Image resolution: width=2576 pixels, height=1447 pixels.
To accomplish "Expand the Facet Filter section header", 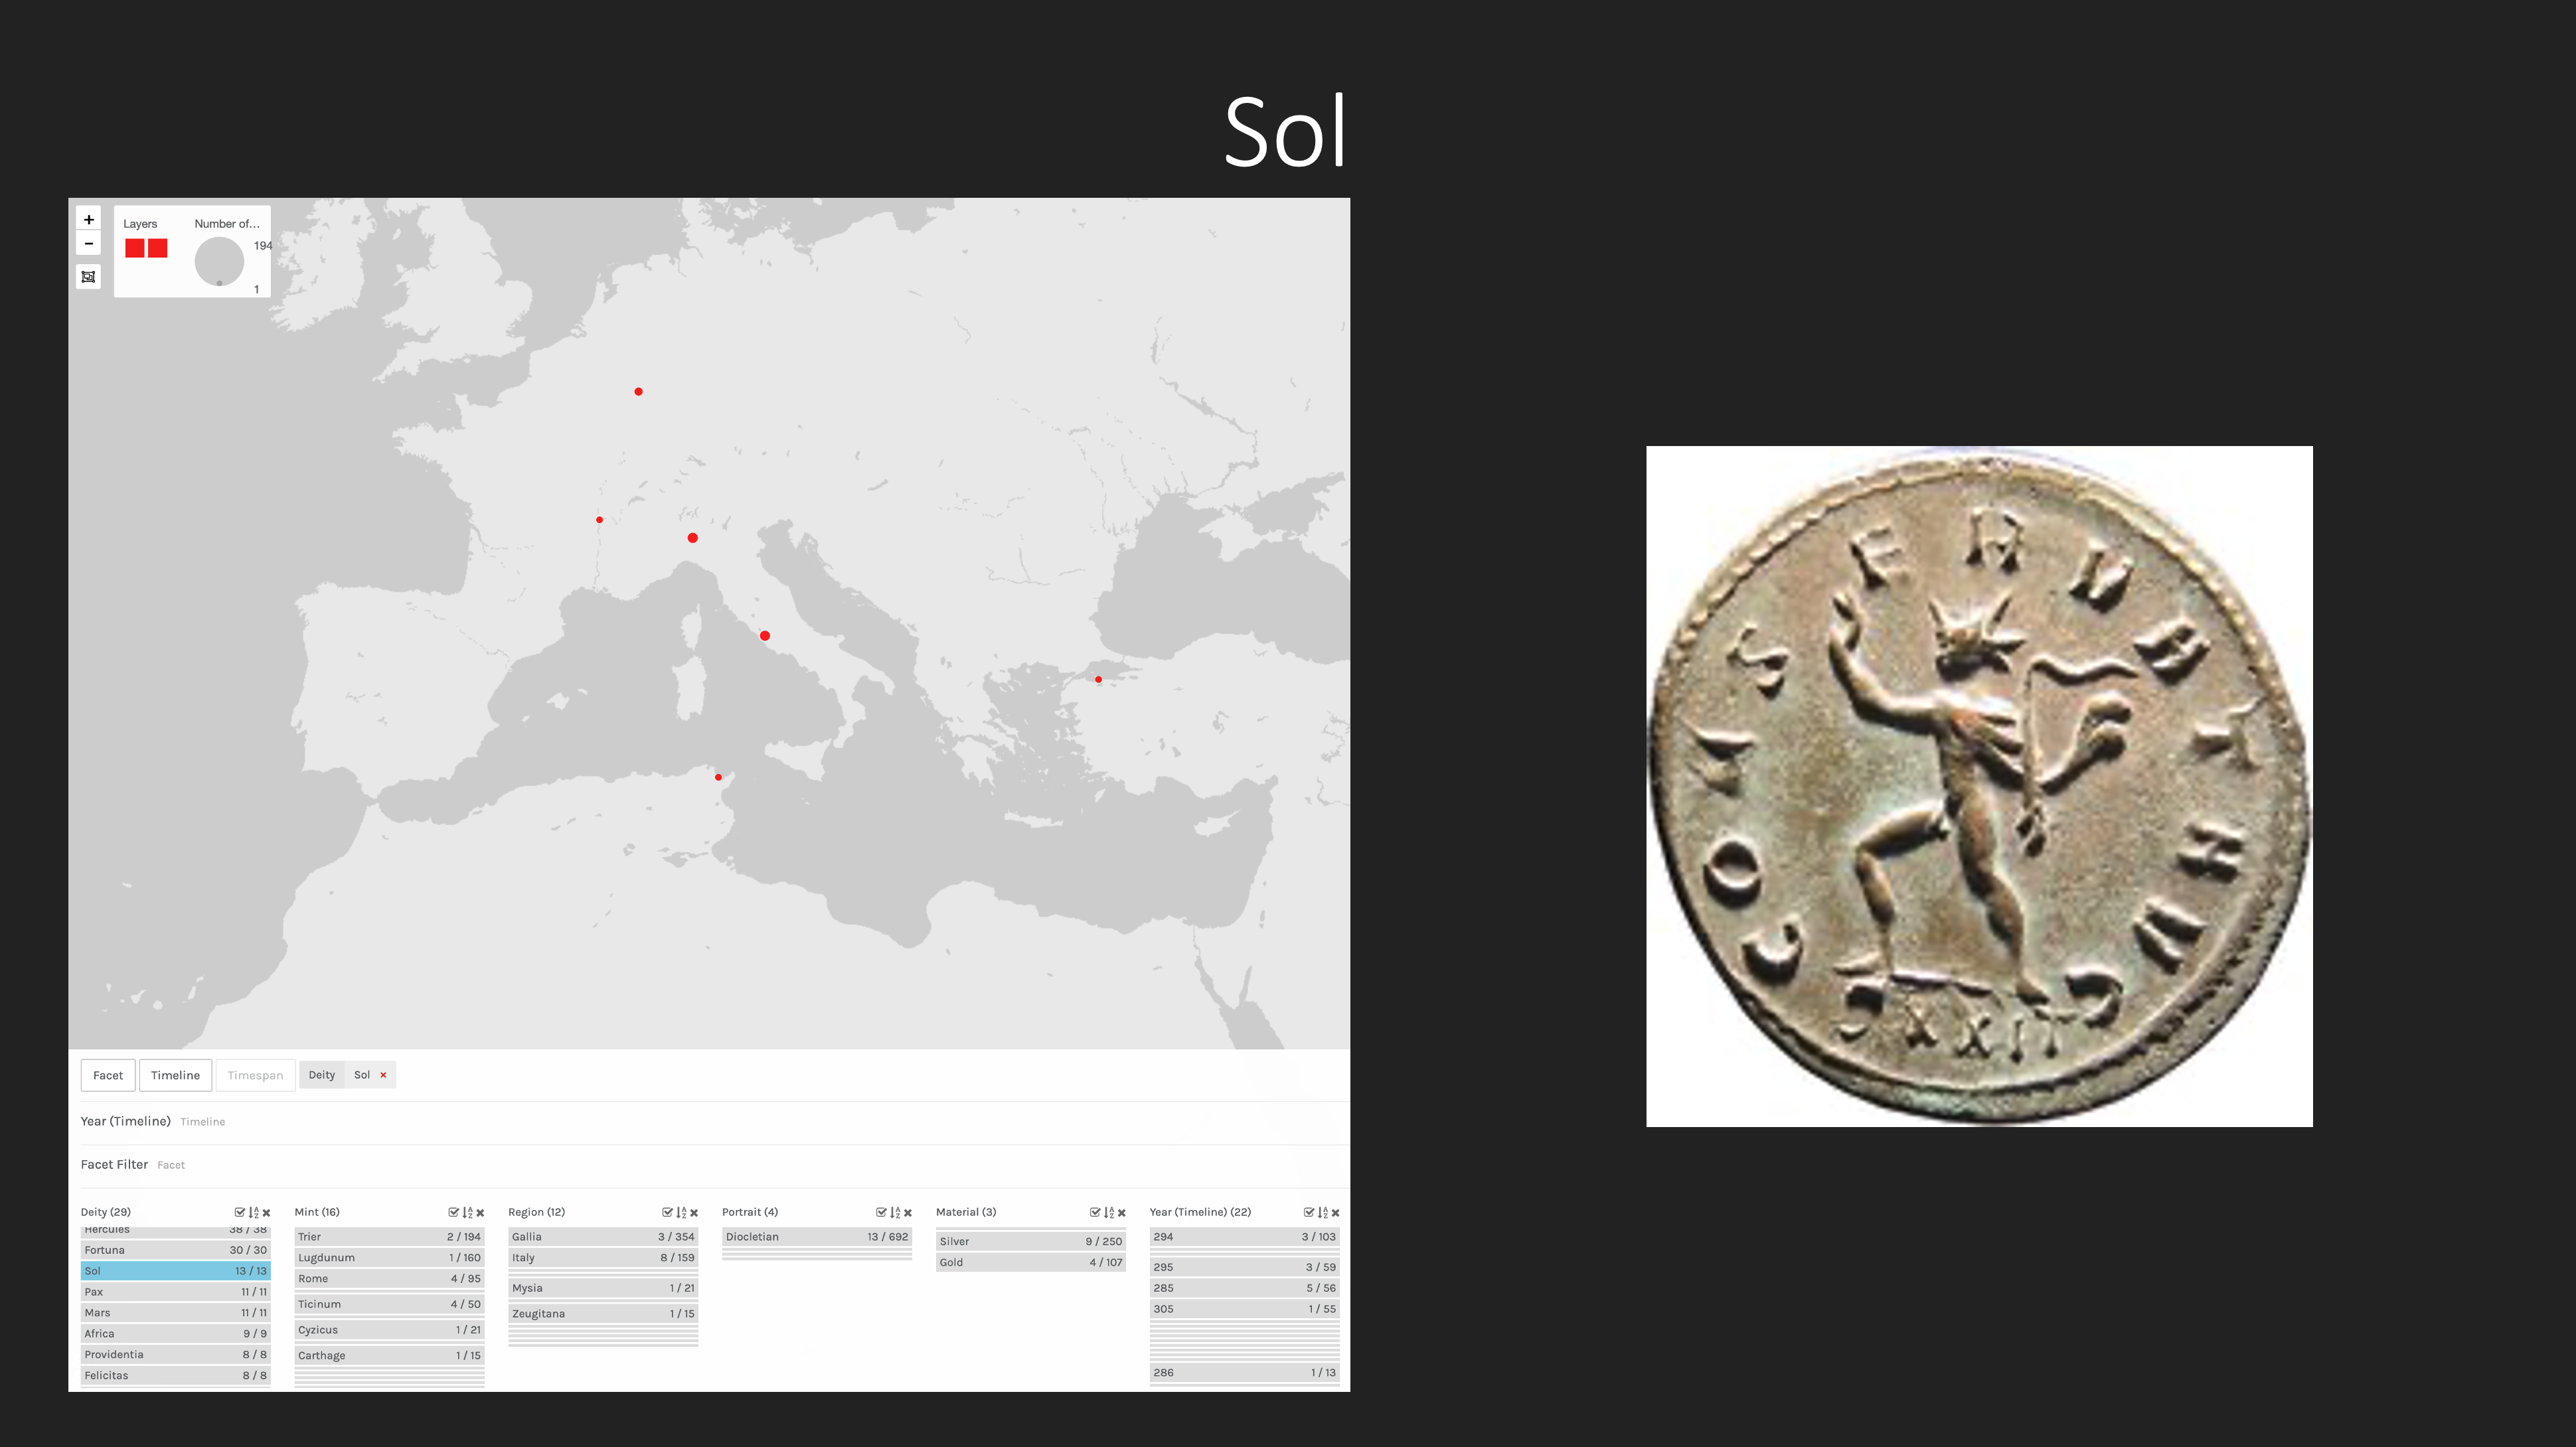I will point(114,1164).
